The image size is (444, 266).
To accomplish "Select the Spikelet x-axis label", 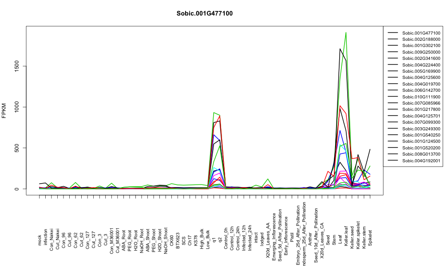I will (x=370, y=238).
